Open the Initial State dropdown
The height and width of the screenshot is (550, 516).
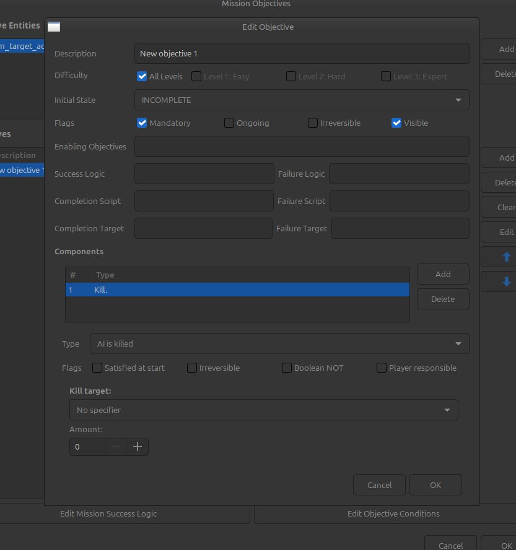[x=302, y=100]
